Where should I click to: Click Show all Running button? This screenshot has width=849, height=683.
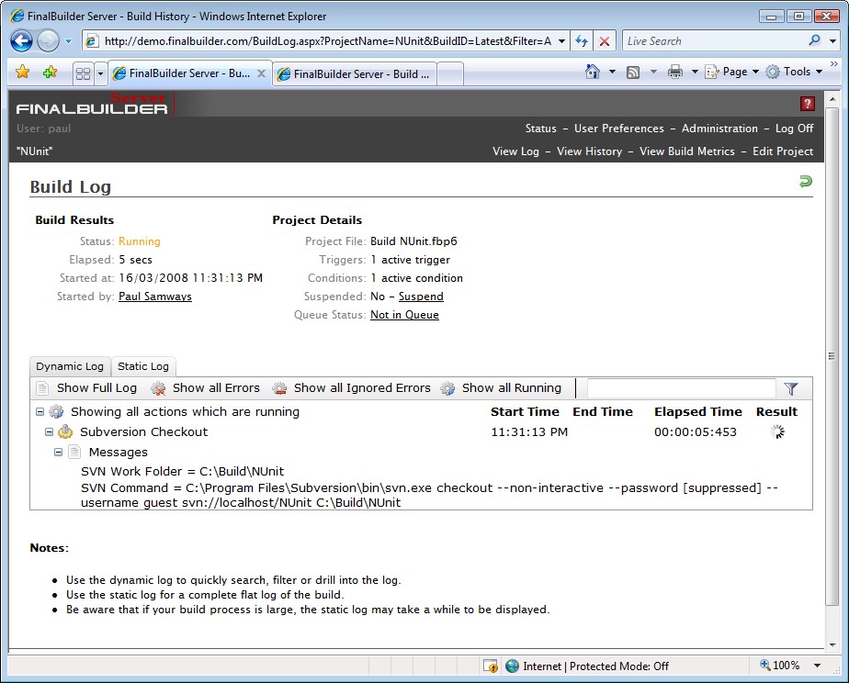[x=501, y=388]
